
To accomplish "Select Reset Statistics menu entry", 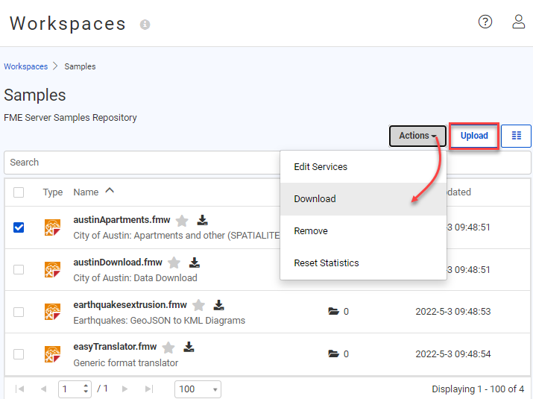I will click(x=363, y=263).
